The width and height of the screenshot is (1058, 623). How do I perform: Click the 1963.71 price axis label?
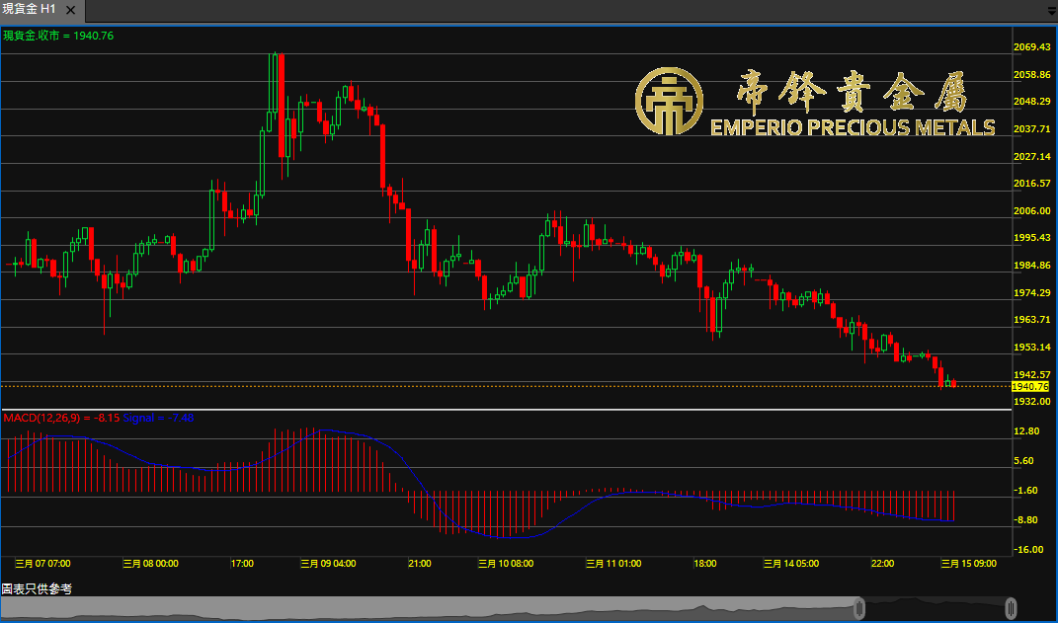coord(1031,320)
